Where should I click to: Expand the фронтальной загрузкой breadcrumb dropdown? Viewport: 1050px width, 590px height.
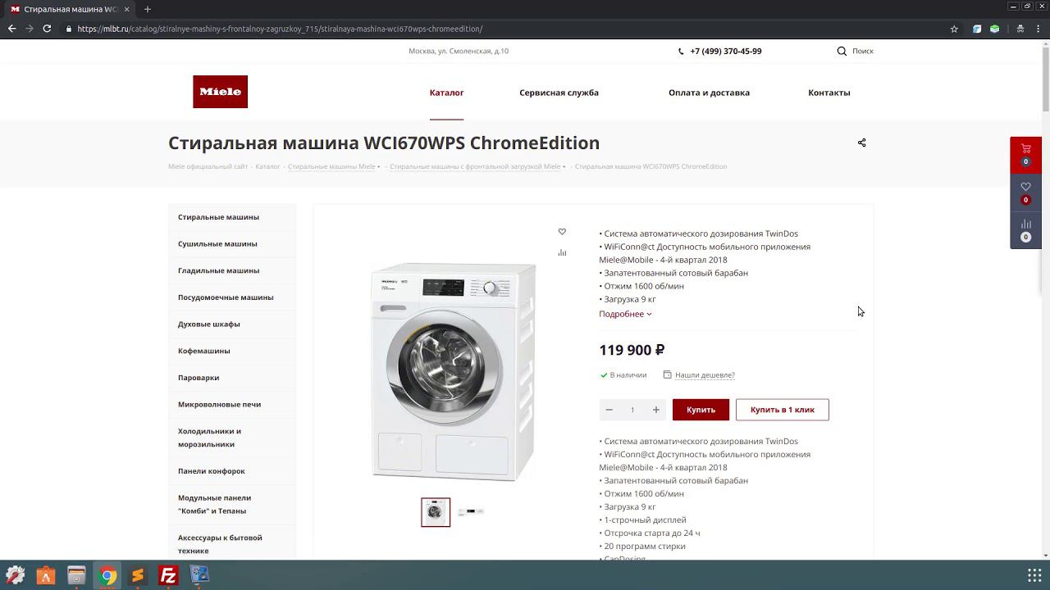564,166
